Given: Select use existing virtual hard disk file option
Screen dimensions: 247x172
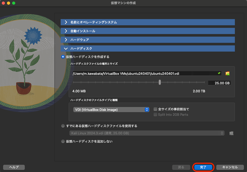Looking at the screenshot, I should [63, 126].
